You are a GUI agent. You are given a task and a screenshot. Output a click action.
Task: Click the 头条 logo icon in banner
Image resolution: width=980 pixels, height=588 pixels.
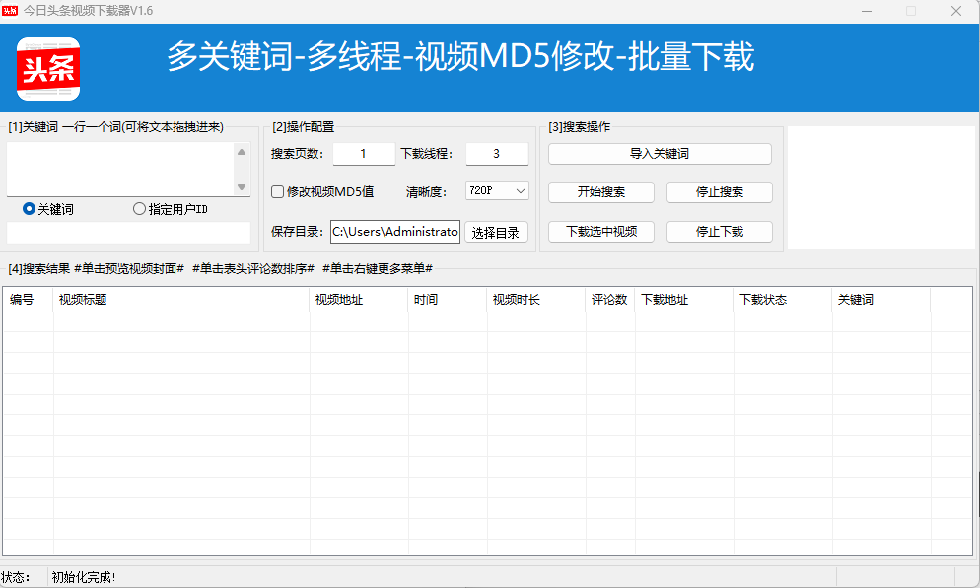48,68
